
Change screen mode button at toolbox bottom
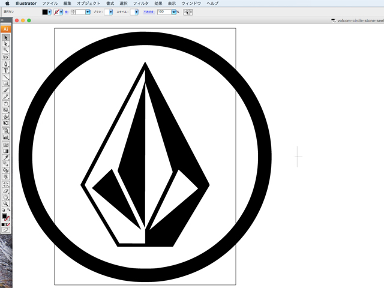coord(5,230)
